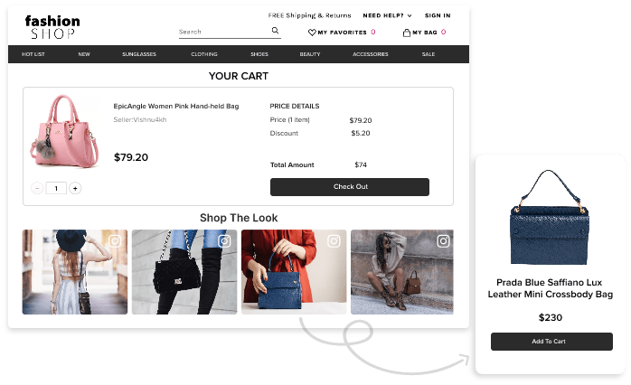Focus the Search input field
Screen dimensions: 631x385
(x=224, y=32)
